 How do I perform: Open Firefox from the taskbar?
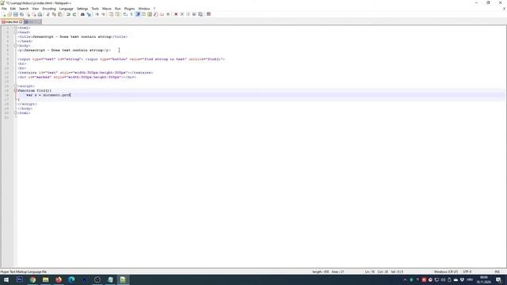[59, 279]
